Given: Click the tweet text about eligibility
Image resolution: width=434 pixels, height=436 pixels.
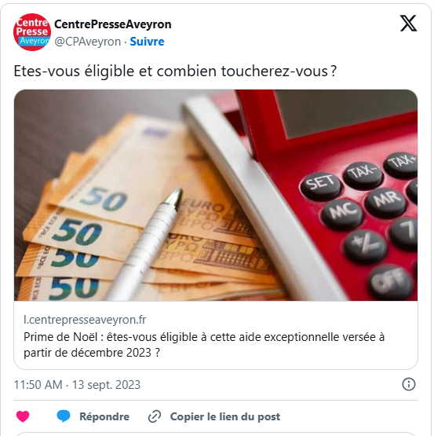Looking at the screenshot, I should [x=175, y=71].
